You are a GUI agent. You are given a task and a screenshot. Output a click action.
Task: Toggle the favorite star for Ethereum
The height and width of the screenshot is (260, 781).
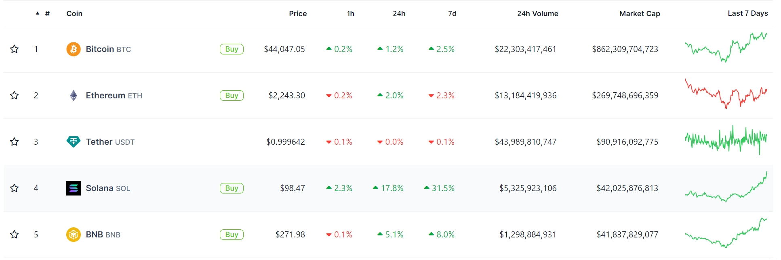[15, 96]
